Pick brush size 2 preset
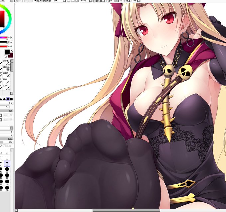This screenshot has height=212, width=226. pos(7,152)
